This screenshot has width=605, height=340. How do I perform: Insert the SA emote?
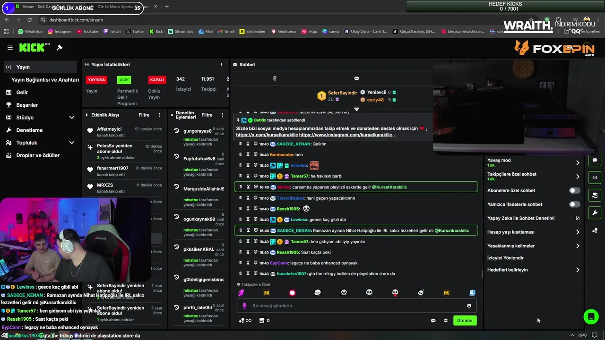pyautogui.click(x=267, y=293)
